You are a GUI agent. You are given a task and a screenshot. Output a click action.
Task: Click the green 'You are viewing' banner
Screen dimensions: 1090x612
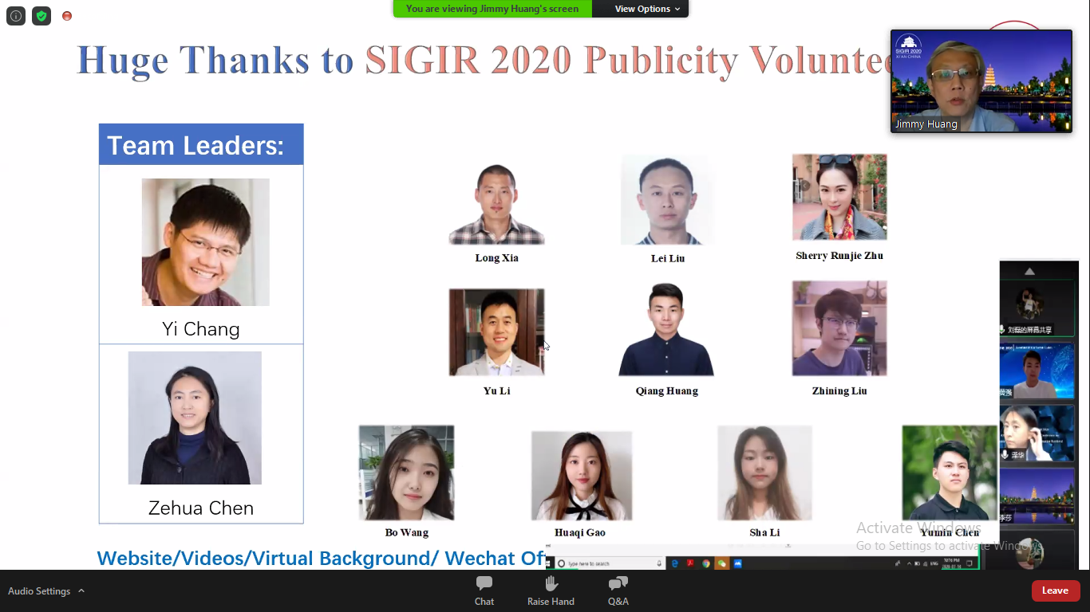click(x=492, y=9)
